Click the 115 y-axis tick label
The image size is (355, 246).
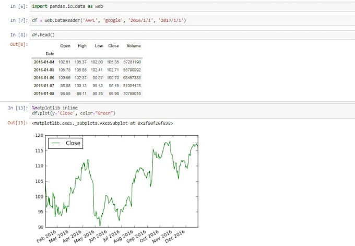tap(39, 150)
